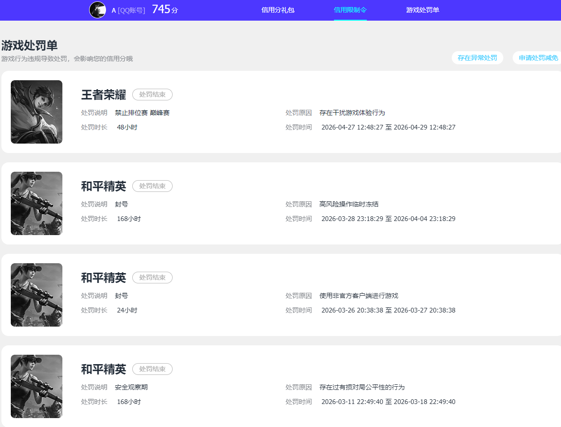The width and height of the screenshot is (561, 427).
Task: Click reason 高风险操作临时冻结
Action: (x=349, y=205)
